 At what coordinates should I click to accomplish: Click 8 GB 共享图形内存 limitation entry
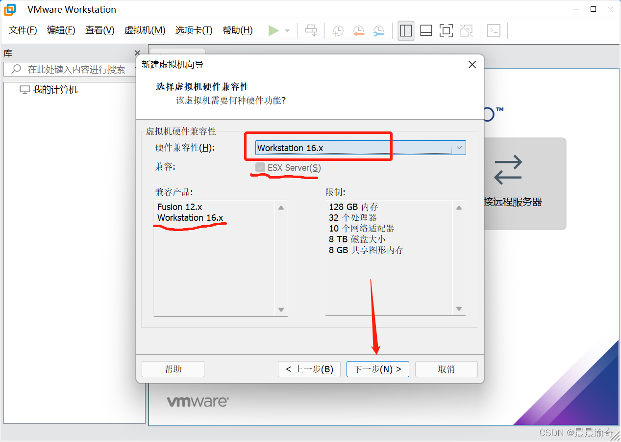[x=366, y=250]
